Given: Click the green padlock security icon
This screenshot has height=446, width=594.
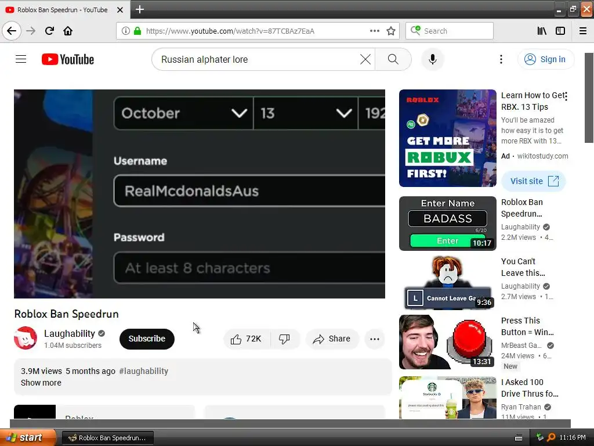Looking at the screenshot, I should [137, 31].
